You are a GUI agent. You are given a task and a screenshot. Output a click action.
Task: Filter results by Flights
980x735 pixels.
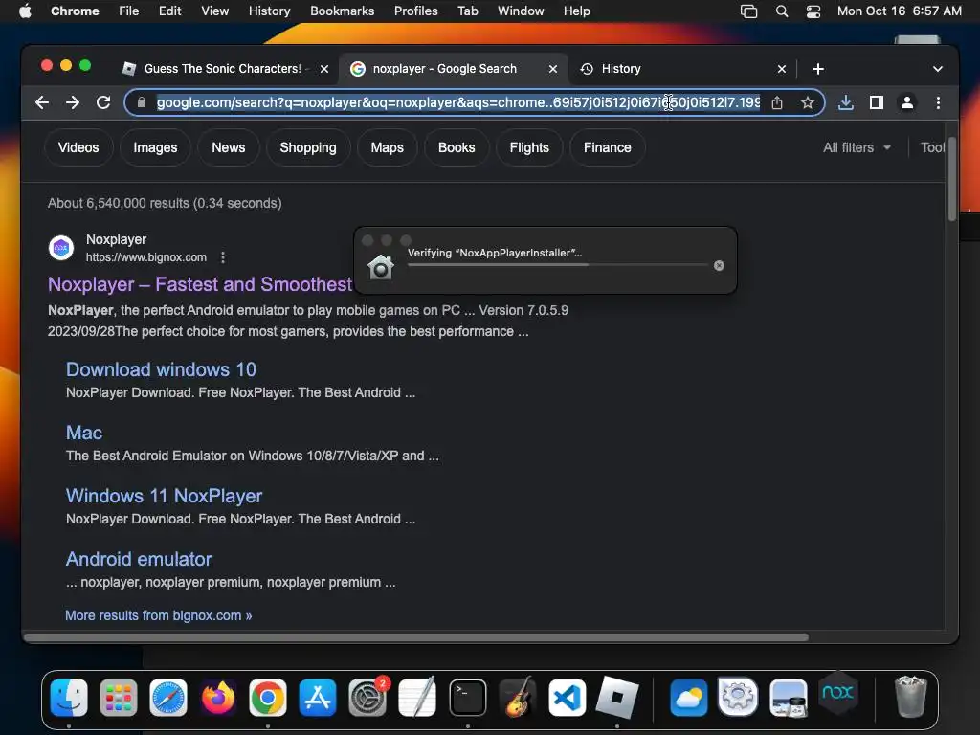coord(528,147)
